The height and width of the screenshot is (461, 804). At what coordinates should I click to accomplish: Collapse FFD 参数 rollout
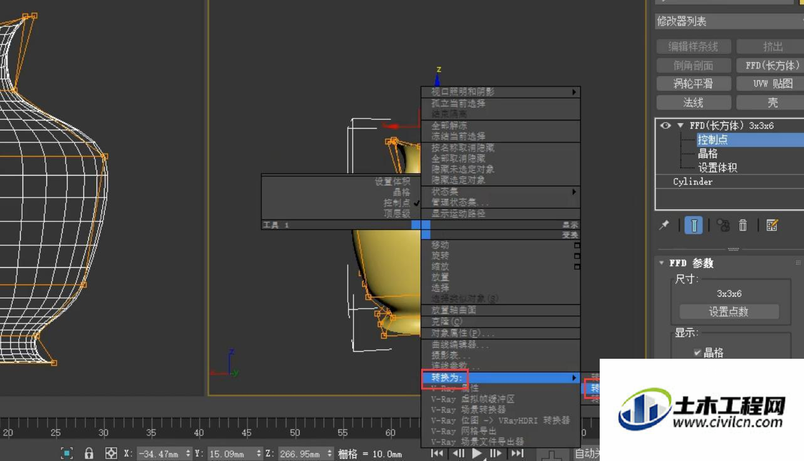663,263
